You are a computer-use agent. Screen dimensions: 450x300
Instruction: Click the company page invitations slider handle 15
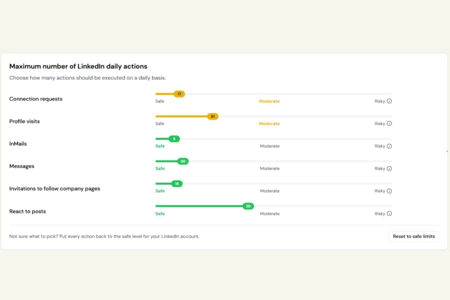[x=177, y=183]
